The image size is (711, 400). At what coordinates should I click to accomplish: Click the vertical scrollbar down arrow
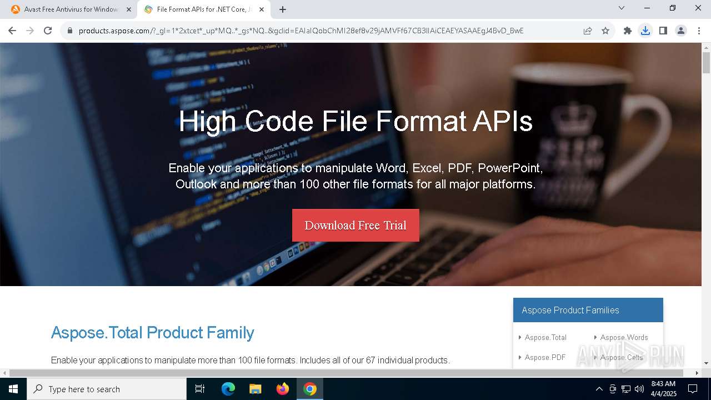click(x=706, y=363)
